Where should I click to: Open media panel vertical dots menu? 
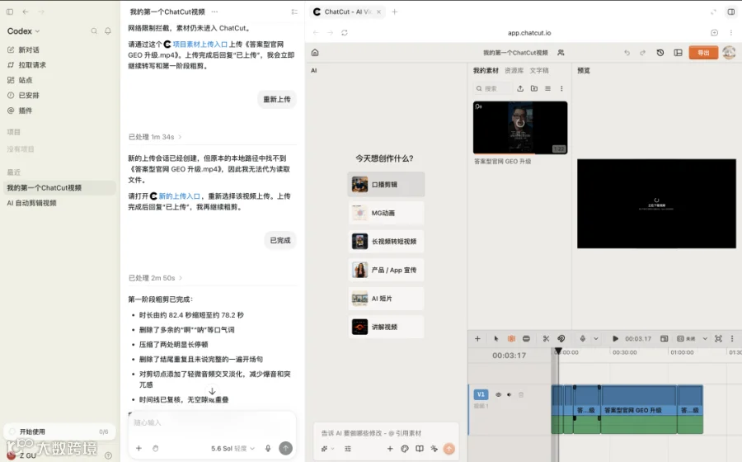pyautogui.click(x=561, y=88)
